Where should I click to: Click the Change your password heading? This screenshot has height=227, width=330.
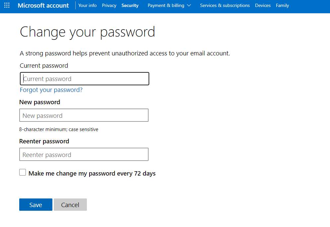87,32
